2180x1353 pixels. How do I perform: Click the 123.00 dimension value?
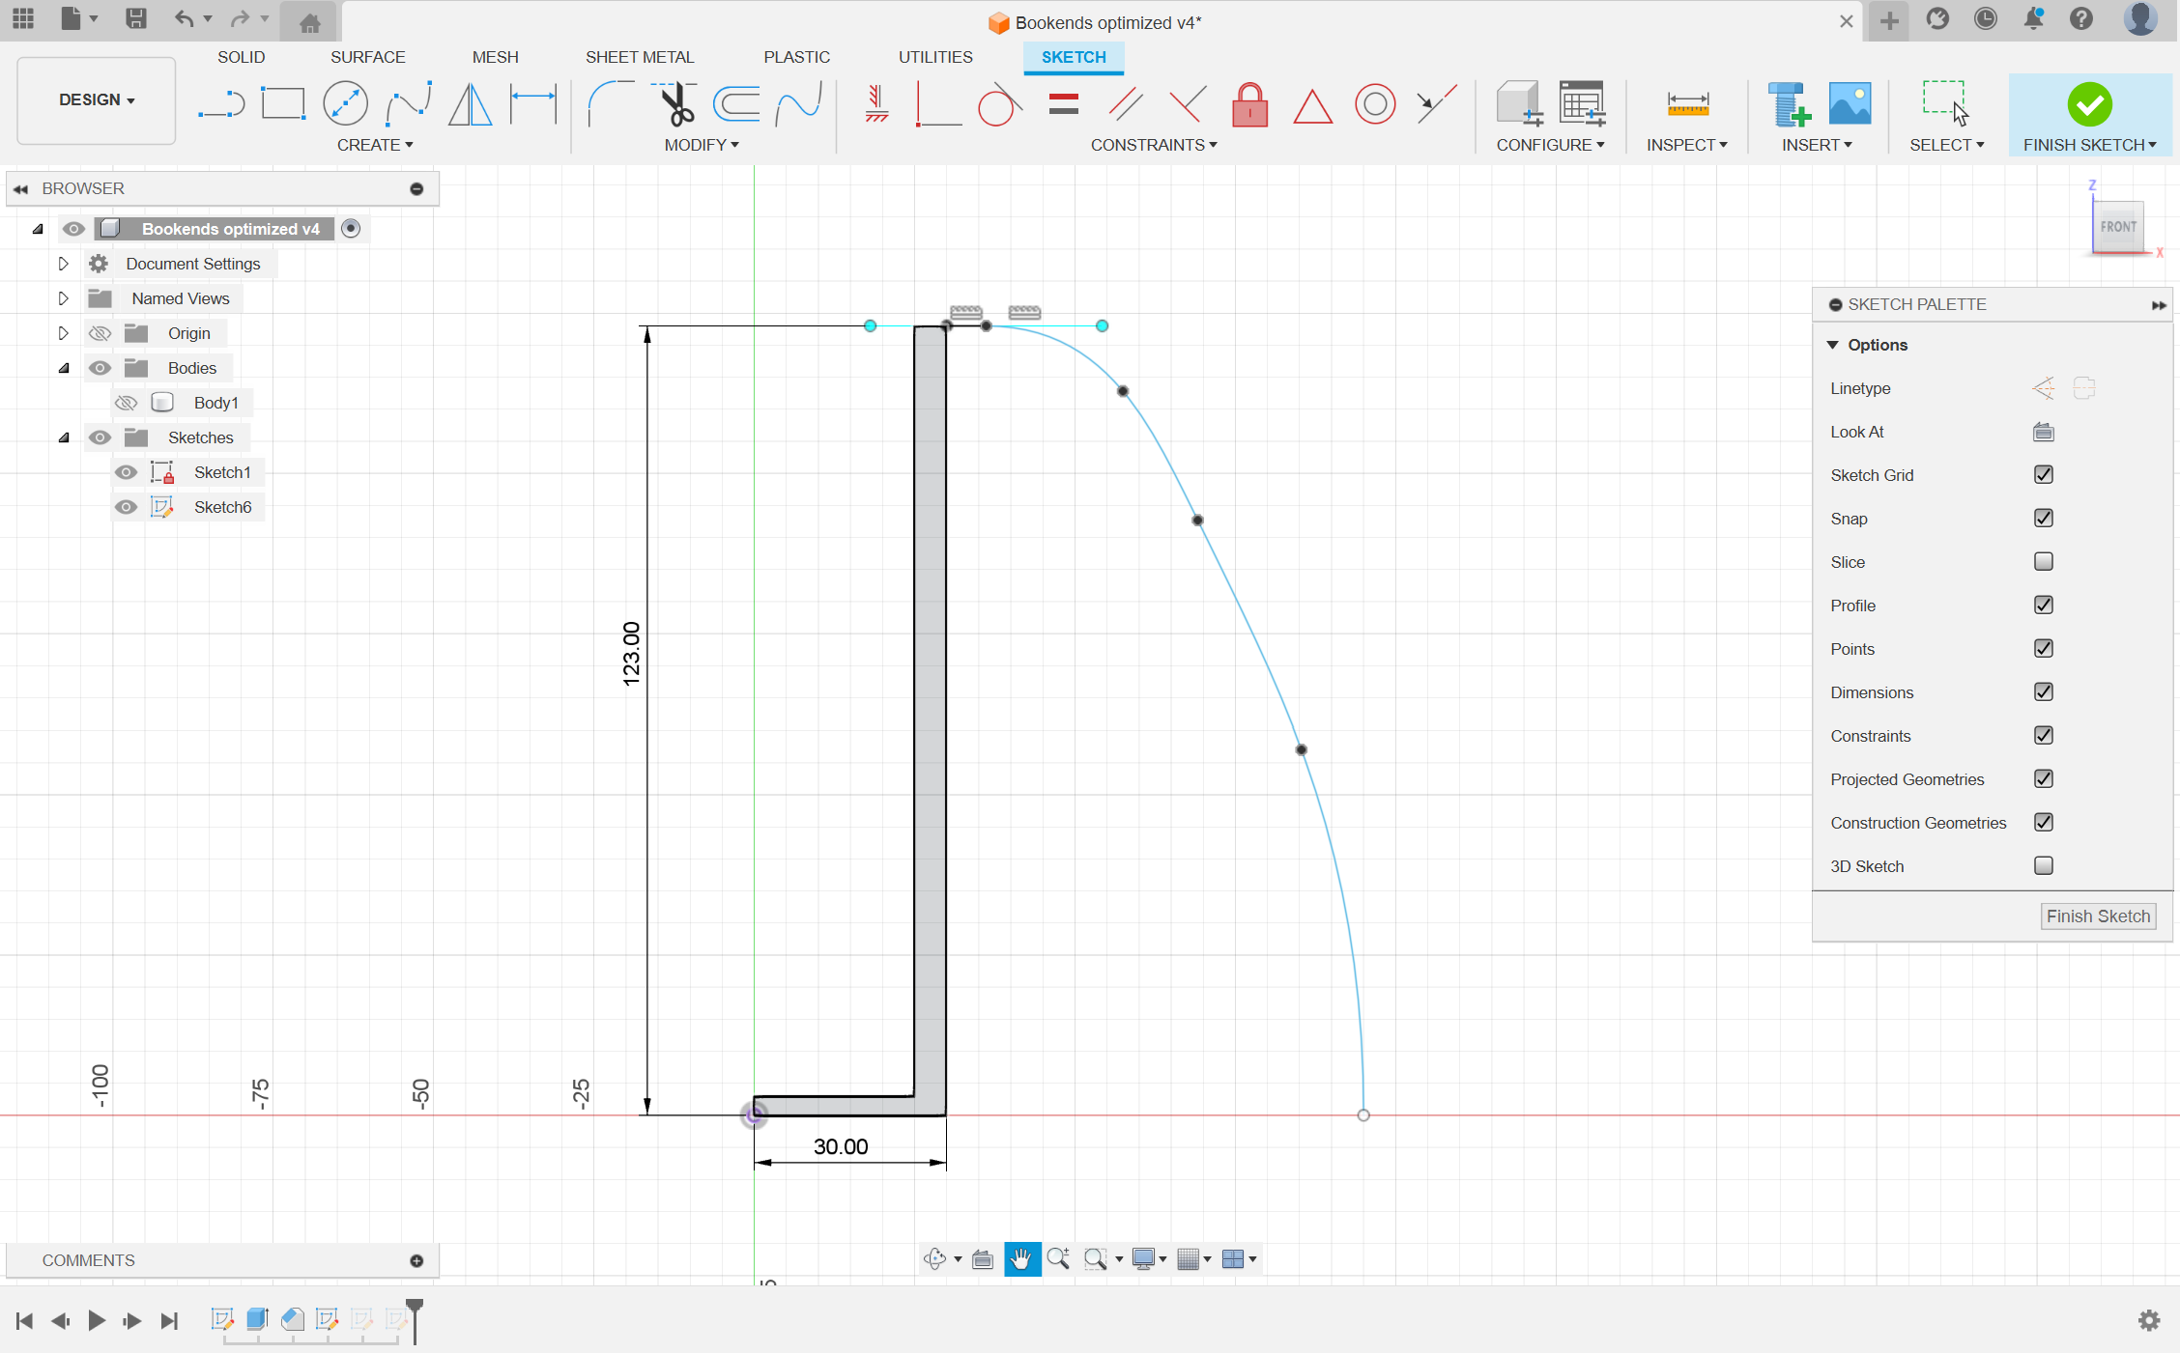[x=631, y=654]
